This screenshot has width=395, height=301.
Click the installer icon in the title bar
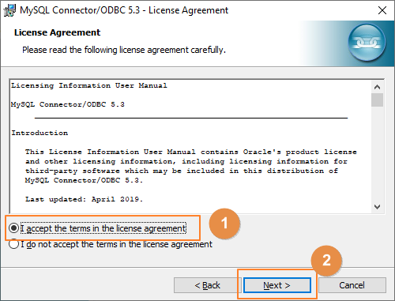tap(9, 10)
